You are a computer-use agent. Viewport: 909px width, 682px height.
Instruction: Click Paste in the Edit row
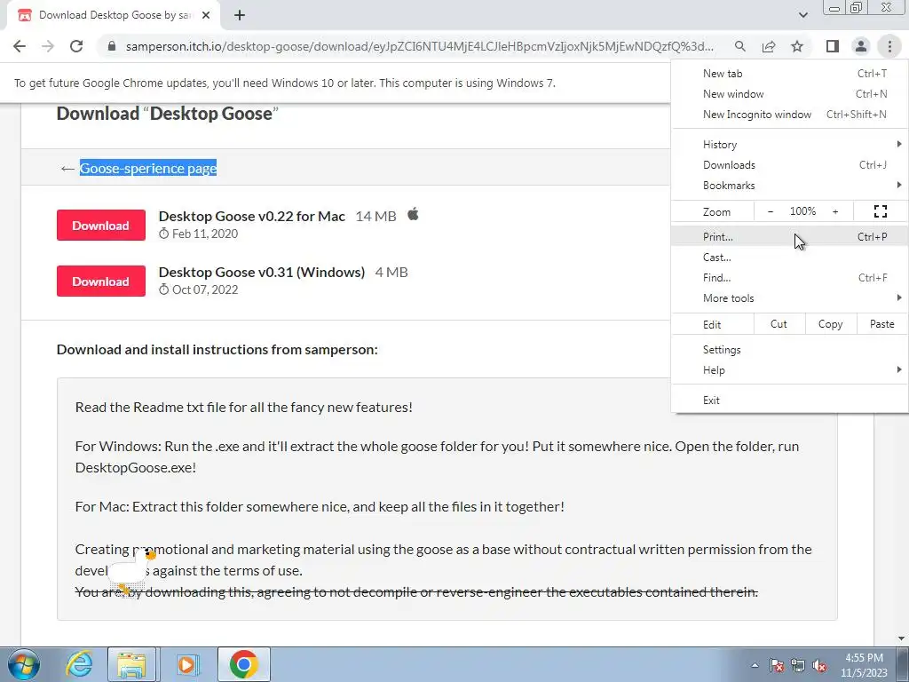coord(881,324)
